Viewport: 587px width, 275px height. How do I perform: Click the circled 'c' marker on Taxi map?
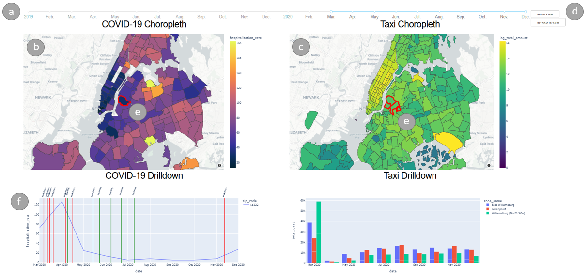[301, 47]
